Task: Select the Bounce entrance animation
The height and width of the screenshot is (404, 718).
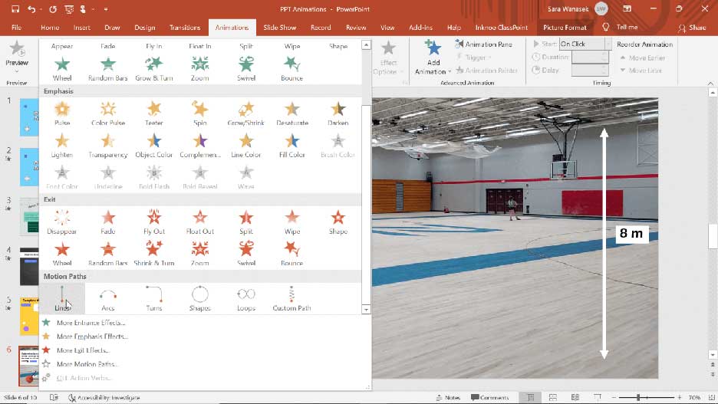Action: (x=291, y=67)
